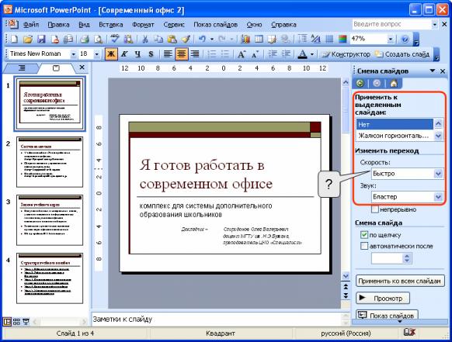Image resolution: width=452 pixels, height=342 pixels.
Task: Click the Undo arrow icon
Action: pyautogui.click(x=202, y=39)
